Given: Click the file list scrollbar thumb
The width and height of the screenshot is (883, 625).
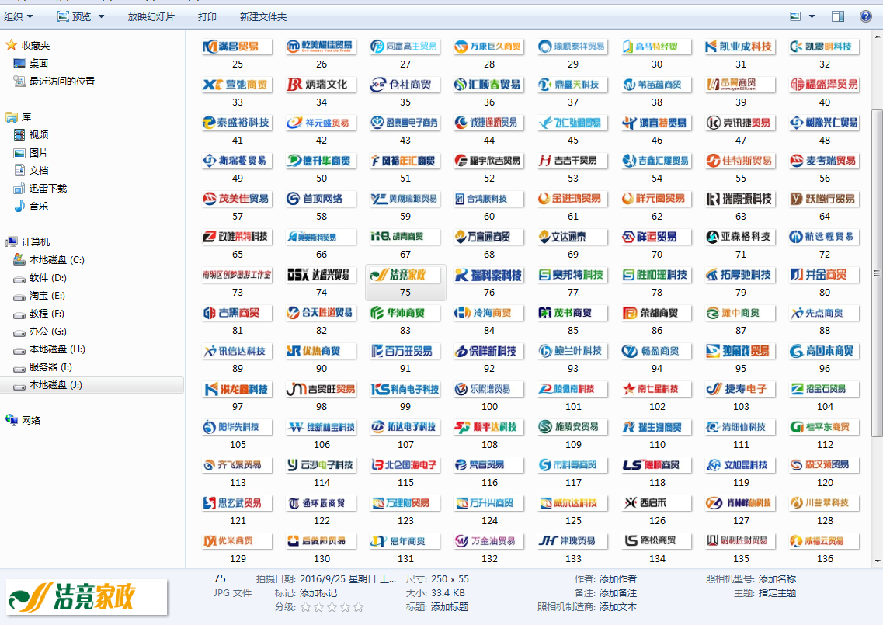Looking at the screenshot, I should point(877,273).
